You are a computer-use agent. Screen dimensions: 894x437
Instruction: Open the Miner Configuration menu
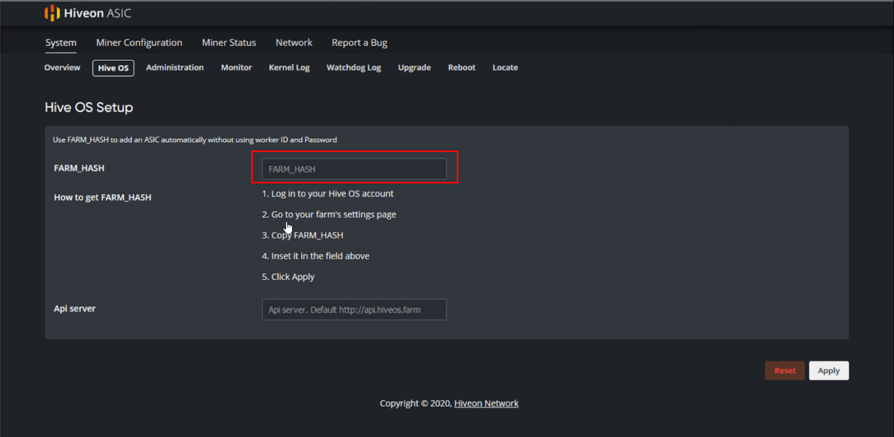click(139, 42)
